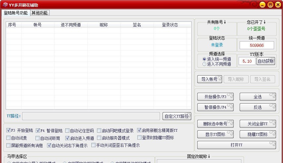This screenshot has height=163, width=283.
Task: Minimize the YY多开刷花辅助 window
Action: pos(262,5)
